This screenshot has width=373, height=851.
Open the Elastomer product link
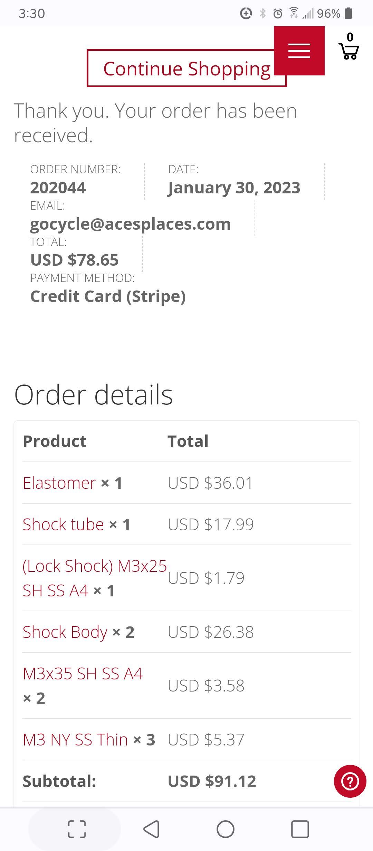[59, 483]
